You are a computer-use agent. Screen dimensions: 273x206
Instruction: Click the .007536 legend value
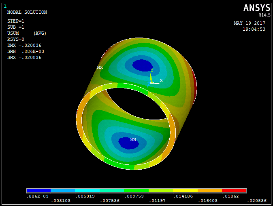[x=110, y=201]
